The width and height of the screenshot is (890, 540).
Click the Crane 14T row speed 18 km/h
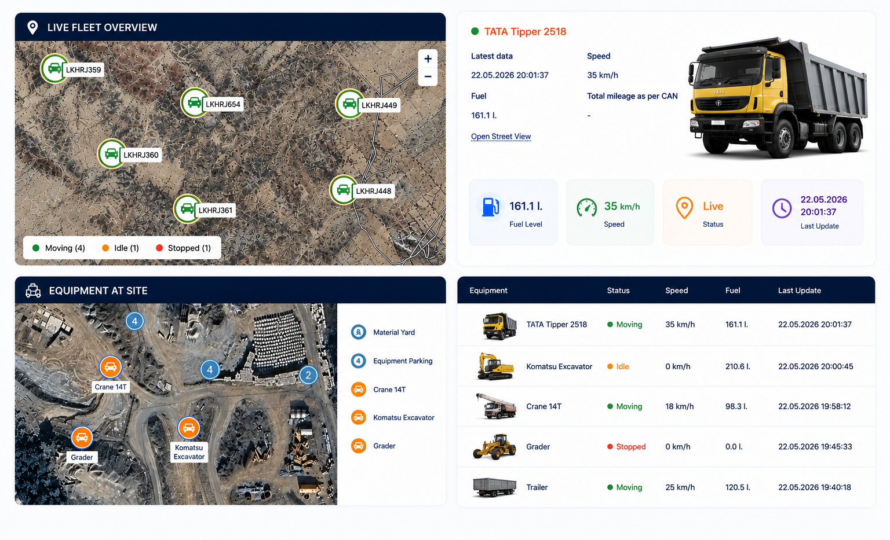coord(680,406)
